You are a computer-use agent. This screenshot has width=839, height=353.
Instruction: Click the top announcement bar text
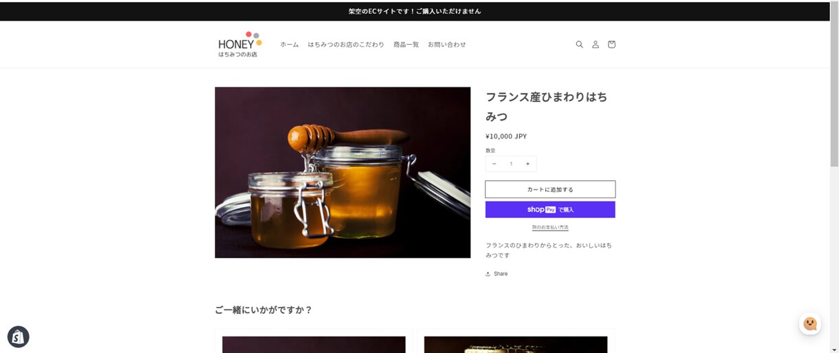pos(415,11)
